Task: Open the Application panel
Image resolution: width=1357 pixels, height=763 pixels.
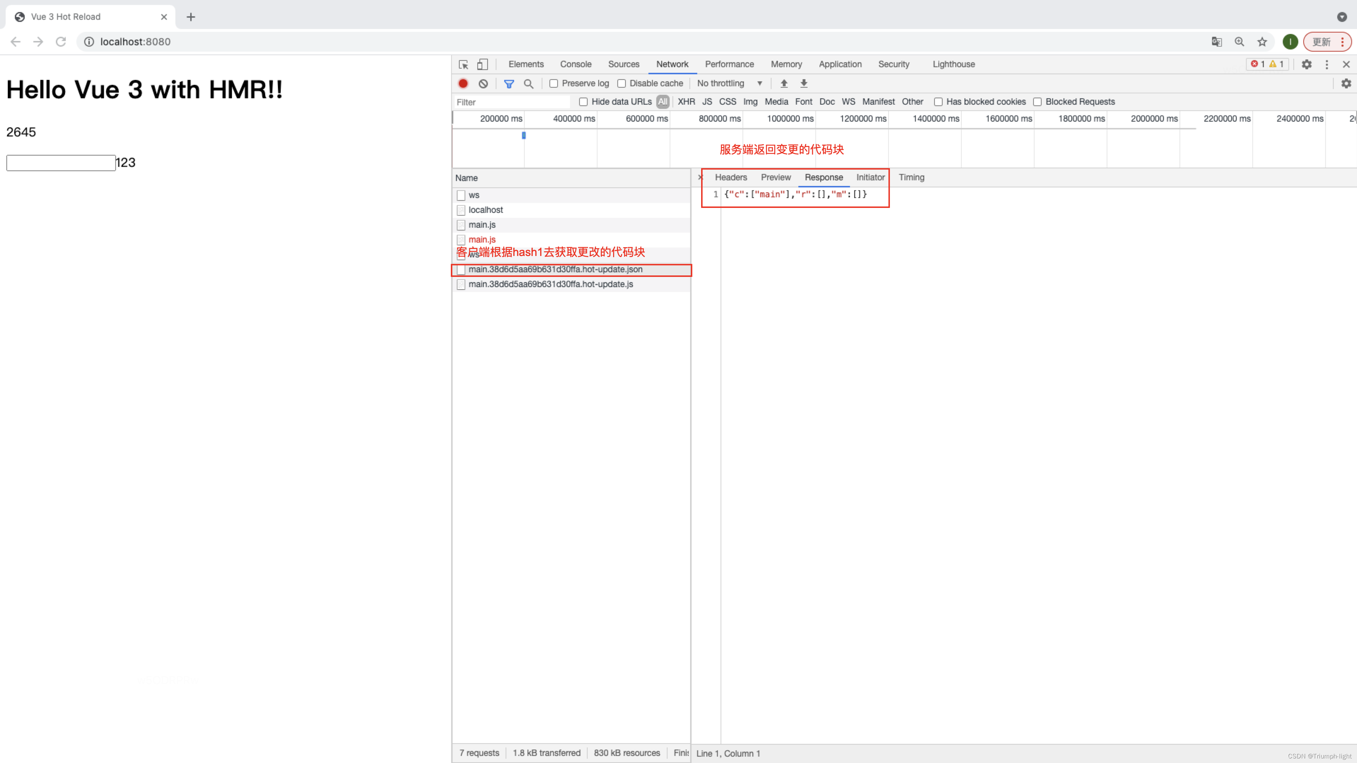Action: 840,64
